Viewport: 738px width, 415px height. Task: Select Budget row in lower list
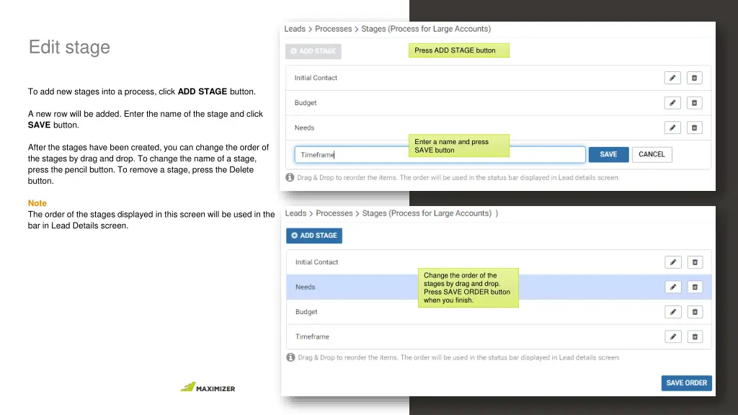pos(499,312)
